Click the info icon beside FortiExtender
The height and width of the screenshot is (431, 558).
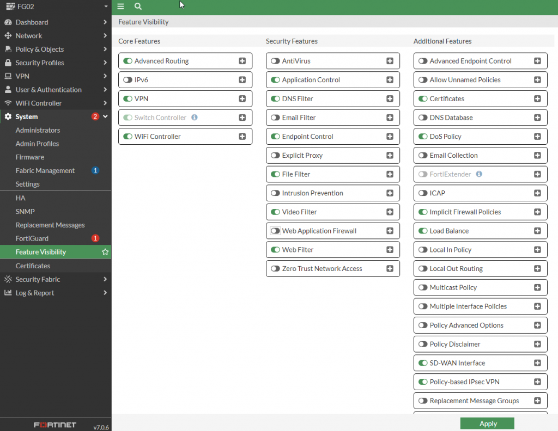[479, 174]
